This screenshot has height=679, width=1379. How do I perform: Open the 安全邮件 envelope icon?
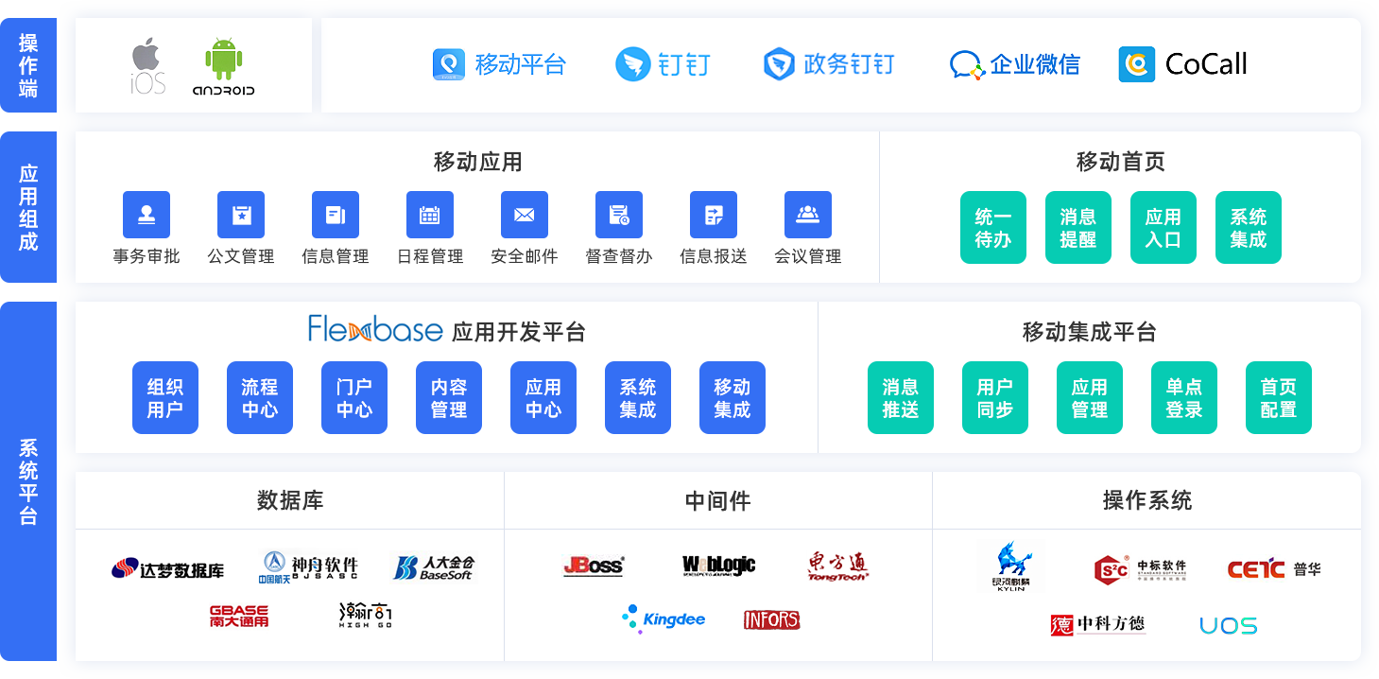pyautogui.click(x=525, y=215)
